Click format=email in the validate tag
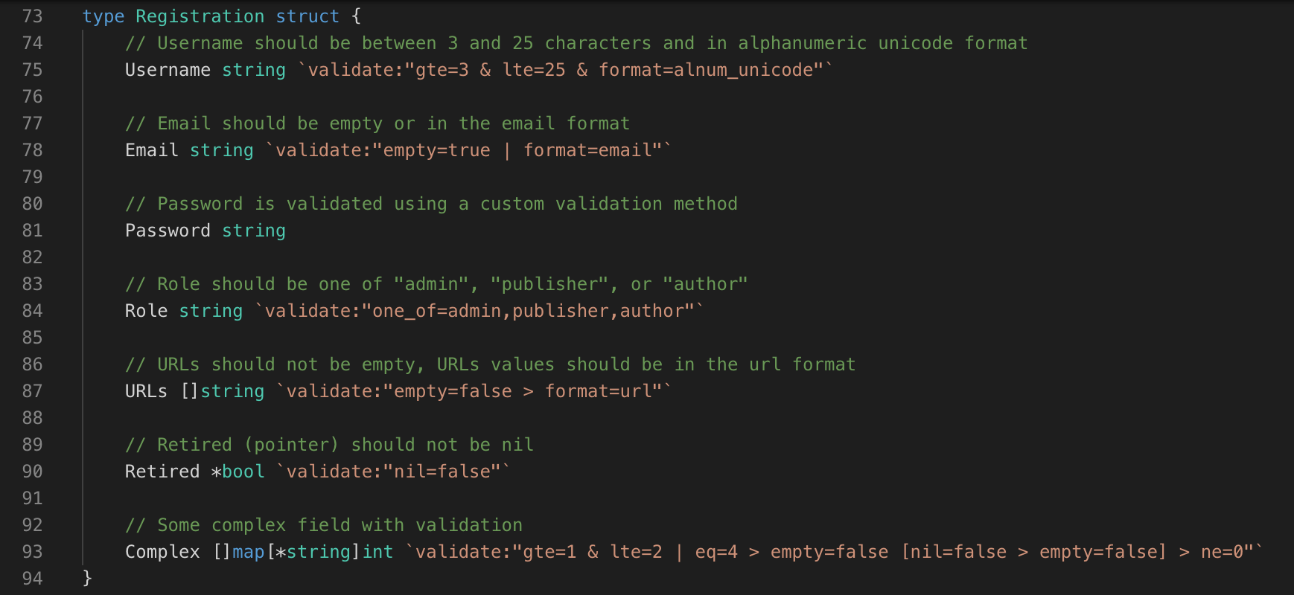The image size is (1294, 595). coord(588,150)
